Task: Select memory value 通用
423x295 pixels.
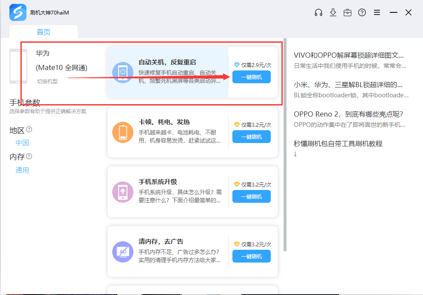Action: point(22,170)
